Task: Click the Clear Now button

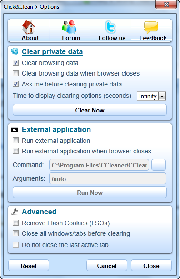Action: point(90,110)
